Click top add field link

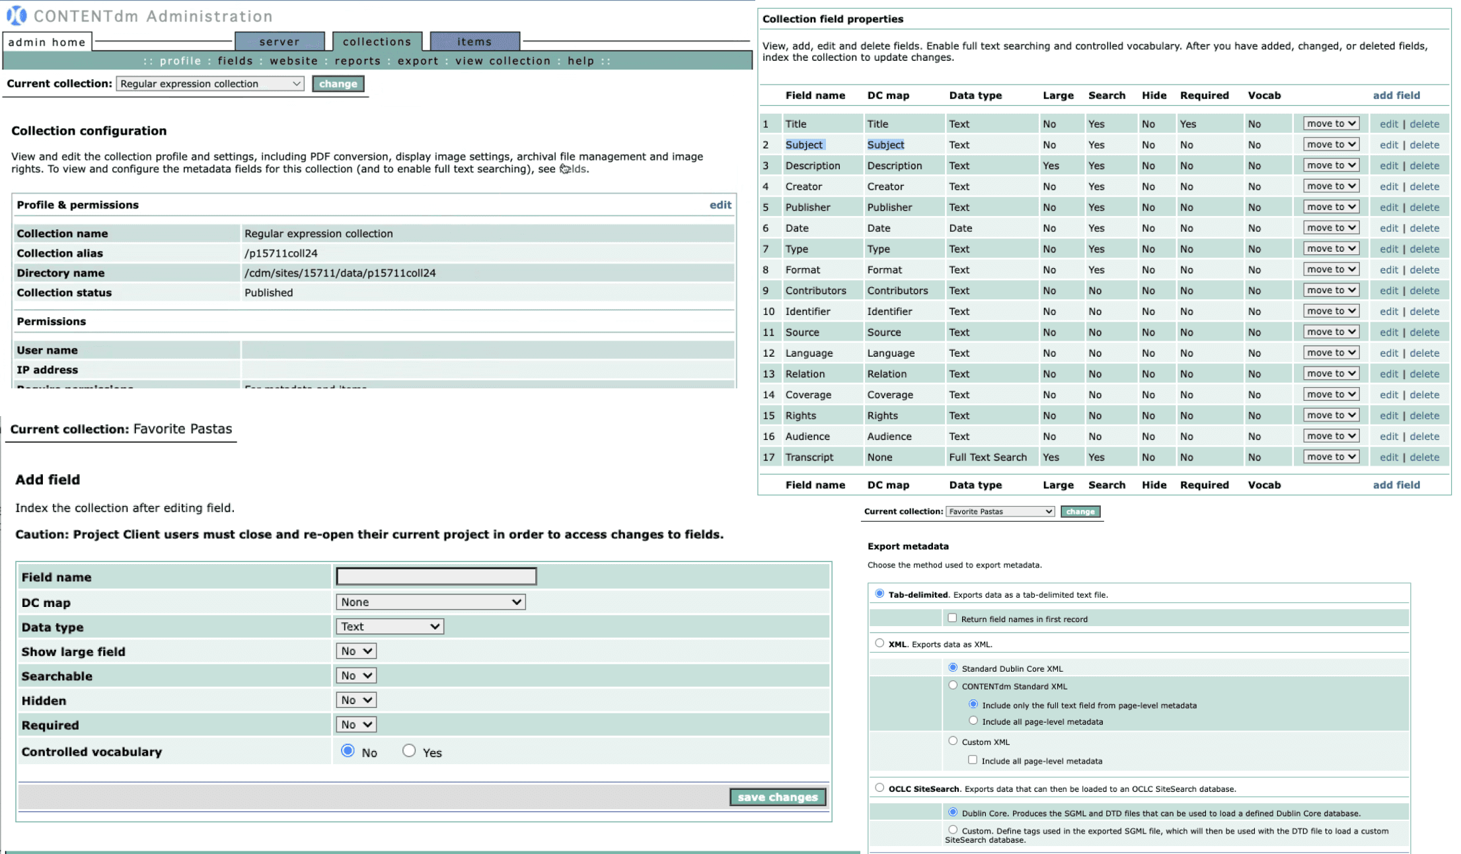[1396, 95]
